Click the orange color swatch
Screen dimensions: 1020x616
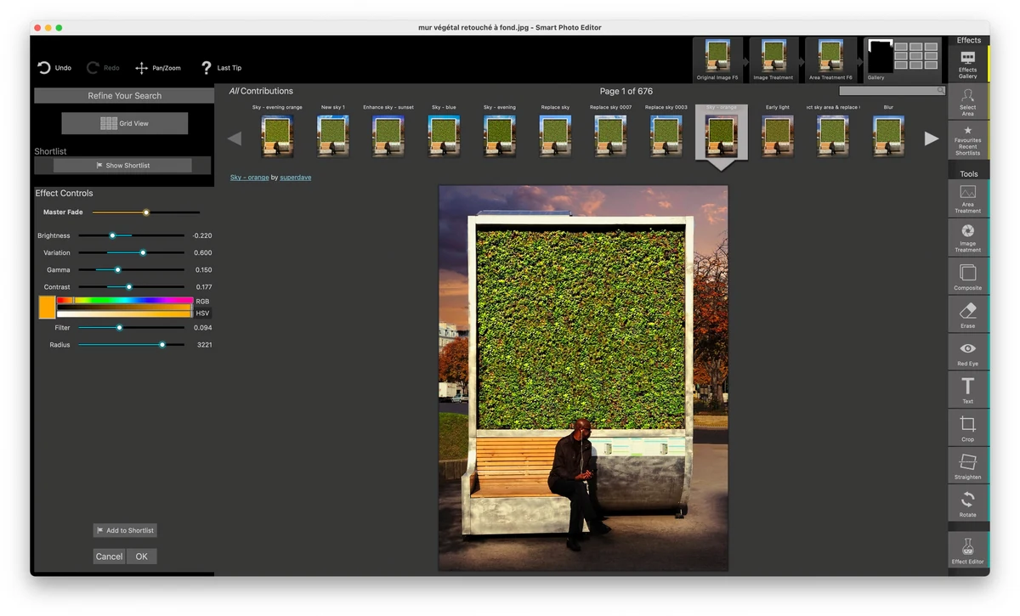[47, 307]
